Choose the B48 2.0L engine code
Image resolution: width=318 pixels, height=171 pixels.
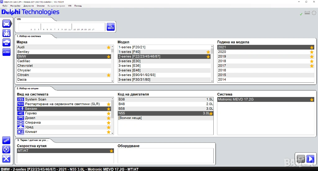coord(165,104)
